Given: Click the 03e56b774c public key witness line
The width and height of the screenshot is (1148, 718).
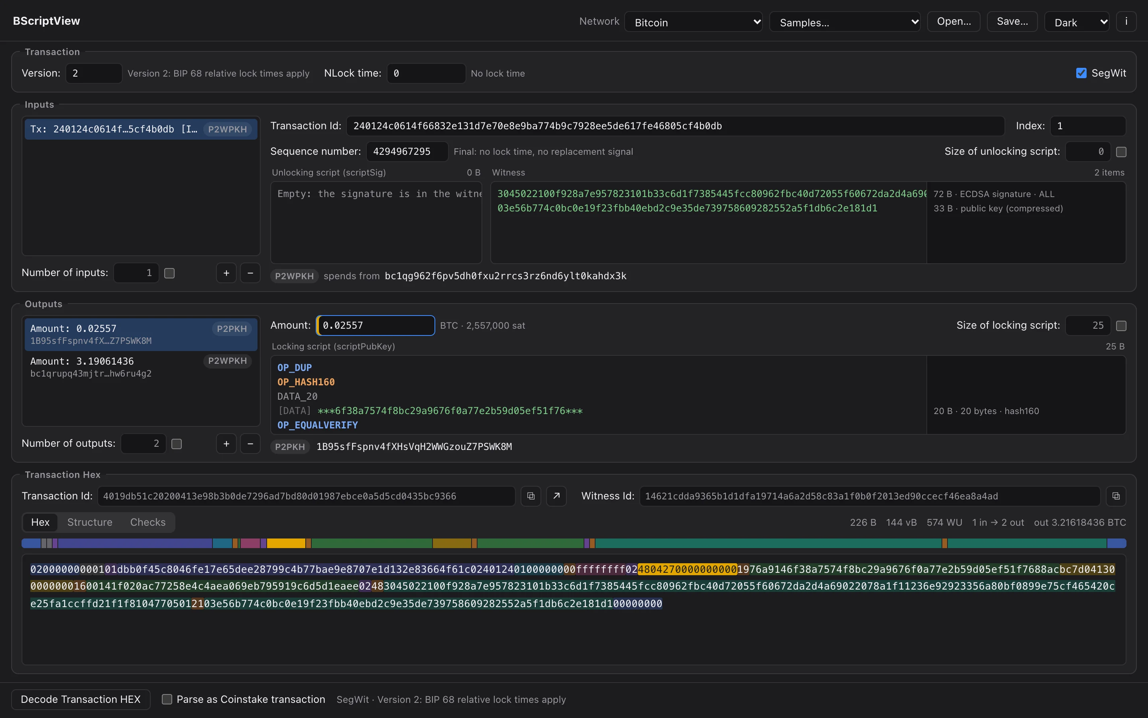Looking at the screenshot, I should 687,208.
